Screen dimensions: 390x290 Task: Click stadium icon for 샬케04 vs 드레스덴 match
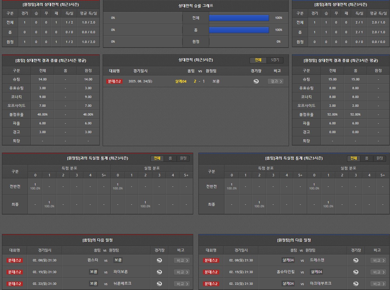(x=356, y=260)
